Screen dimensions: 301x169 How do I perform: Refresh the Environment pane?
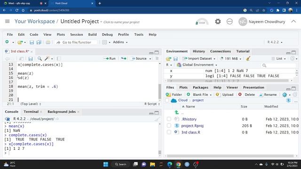(x=292, y=58)
